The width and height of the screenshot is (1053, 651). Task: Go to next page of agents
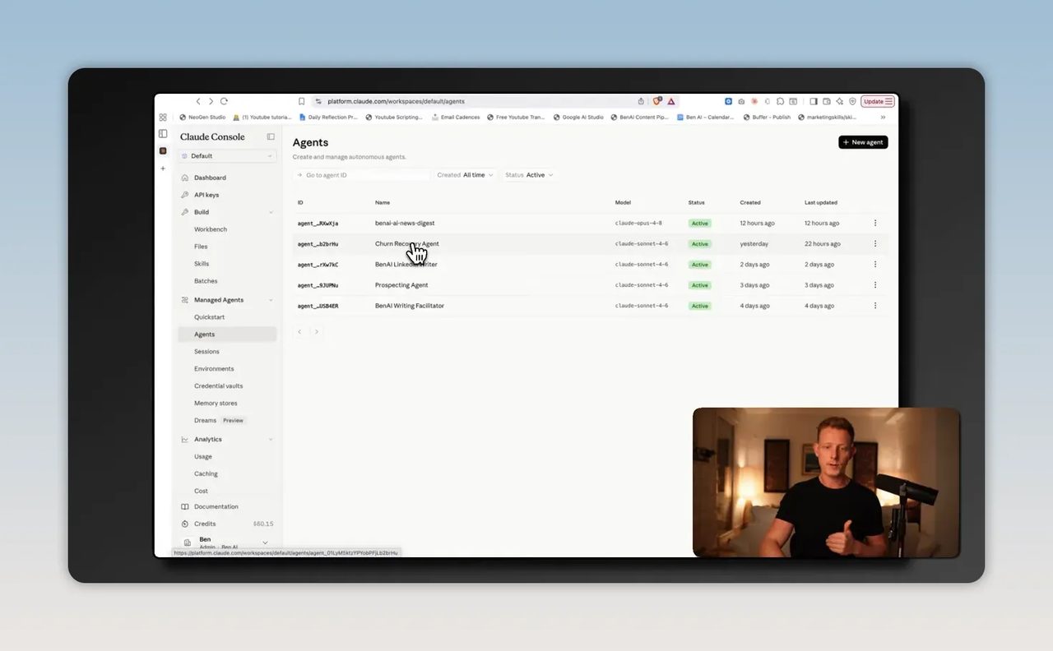pyautogui.click(x=317, y=332)
